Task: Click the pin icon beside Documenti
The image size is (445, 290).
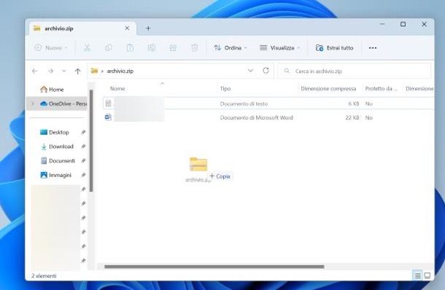Action: point(83,161)
